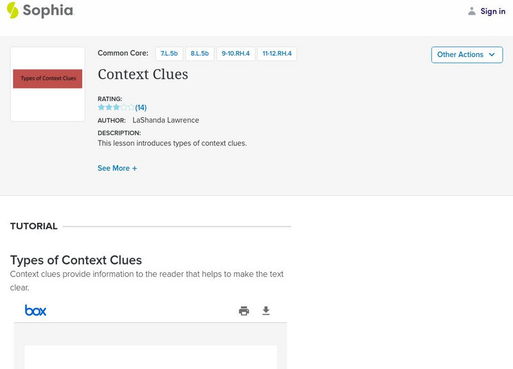
Task: Click the rating count (14)
Action: point(141,108)
